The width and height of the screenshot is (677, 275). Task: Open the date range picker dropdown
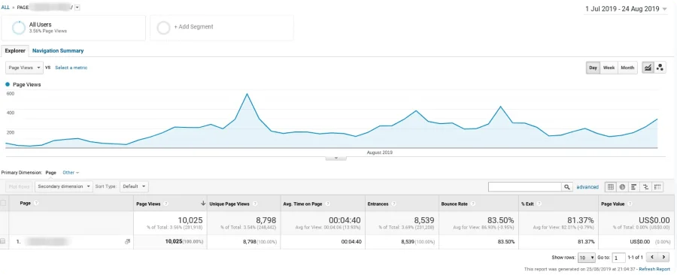[x=626, y=8]
